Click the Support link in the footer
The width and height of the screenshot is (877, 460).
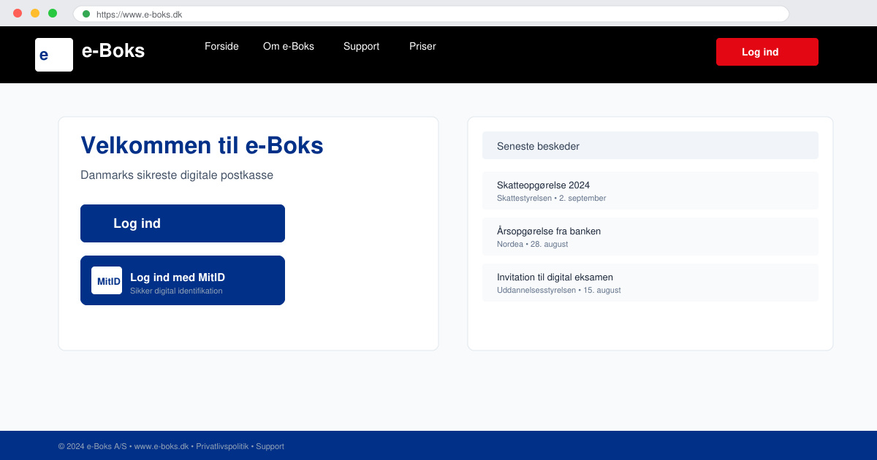pyautogui.click(x=270, y=446)
